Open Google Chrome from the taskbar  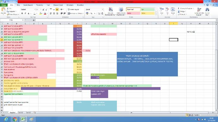click(15, 119)
